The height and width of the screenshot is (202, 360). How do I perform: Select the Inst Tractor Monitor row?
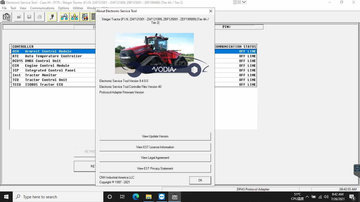click(53, 75)
